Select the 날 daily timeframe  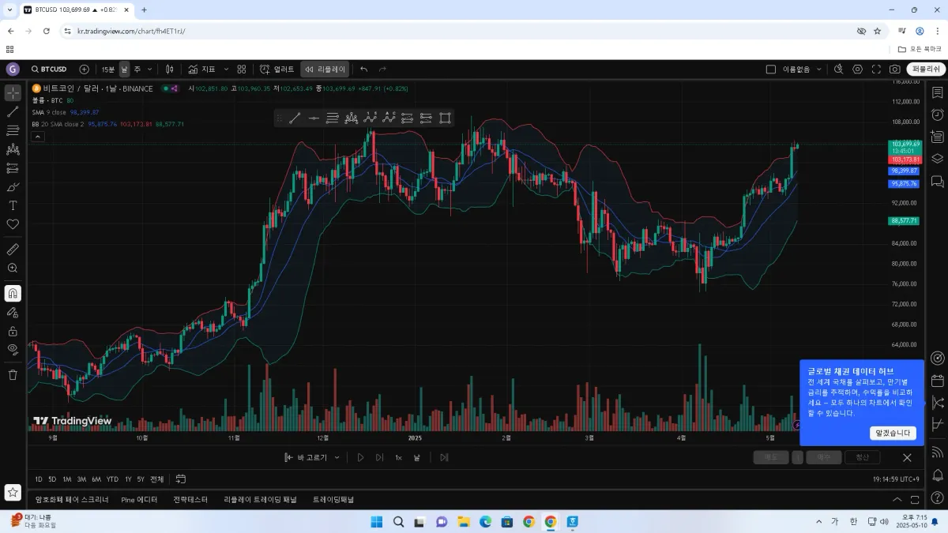pos(124,69)
